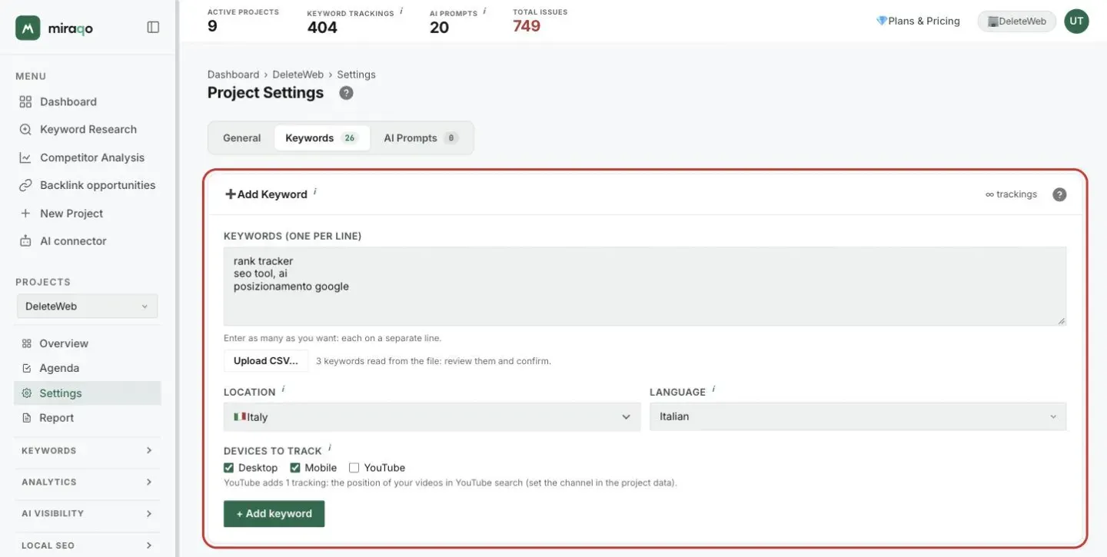The image size is (1107, 557).
Task: Click the green Add keyword button
Action: (274, 514)
